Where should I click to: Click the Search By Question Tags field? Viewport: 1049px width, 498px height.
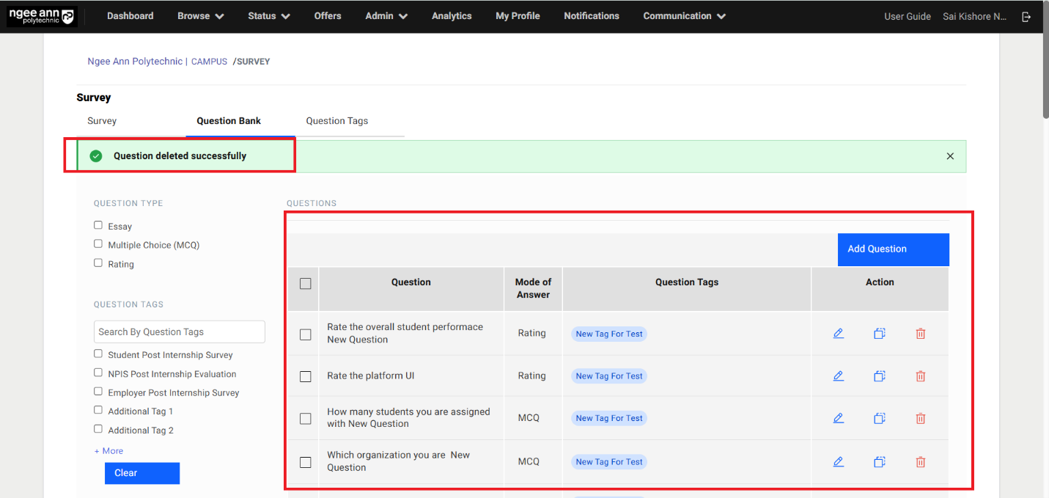click(179, 332)
